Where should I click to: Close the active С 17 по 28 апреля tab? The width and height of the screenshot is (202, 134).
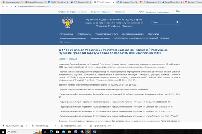click(113, 2)
